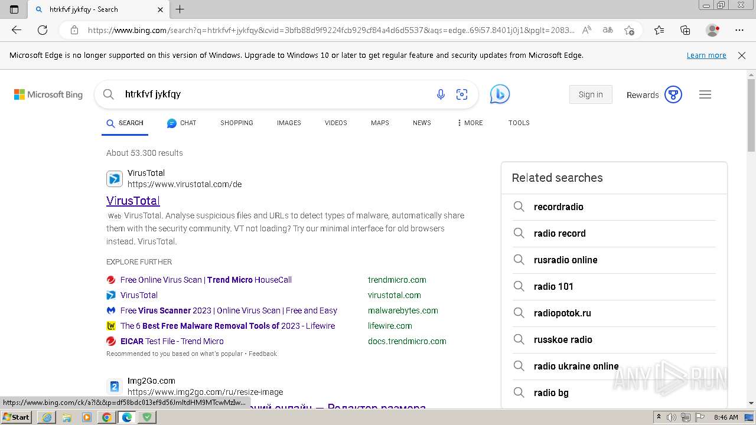Open visual search camera icon
Image resolution: width=756 pixels, height=425 pixels.
pyautogui.click(x=462, y=94)
